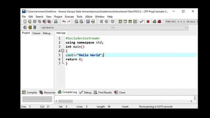Open the Search menu

39,17
